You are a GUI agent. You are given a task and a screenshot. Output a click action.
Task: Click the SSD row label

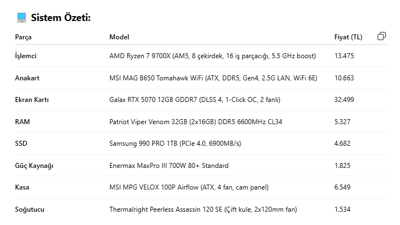tap(21, 144)
